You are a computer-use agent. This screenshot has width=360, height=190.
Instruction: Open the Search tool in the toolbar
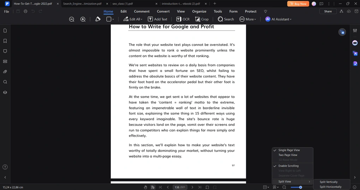tap(226, 19)
